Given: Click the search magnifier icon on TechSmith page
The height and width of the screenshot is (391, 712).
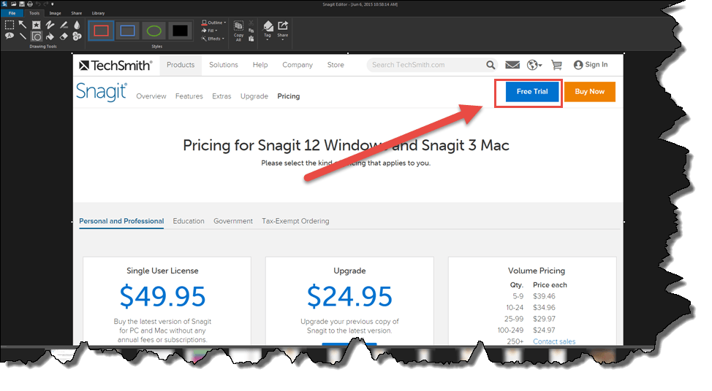Looking at the screenshot, I should pos(491,65).
